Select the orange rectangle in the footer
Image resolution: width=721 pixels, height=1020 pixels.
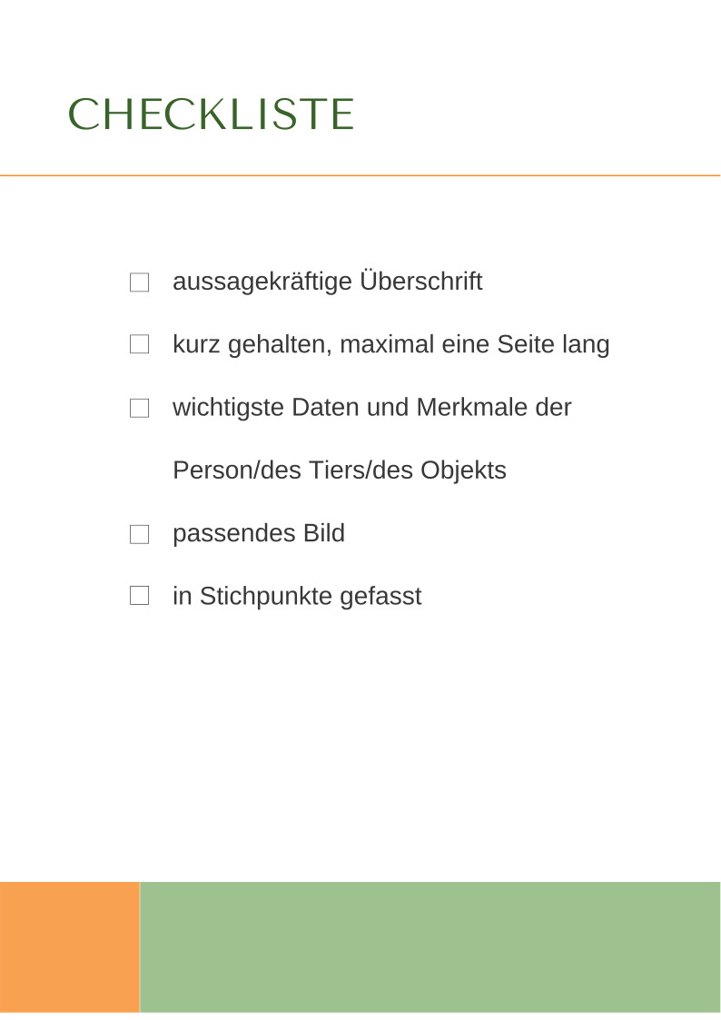coord(70,946)
